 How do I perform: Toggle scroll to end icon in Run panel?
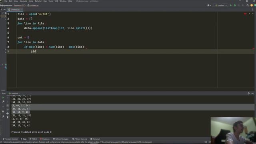pos(8,110)
